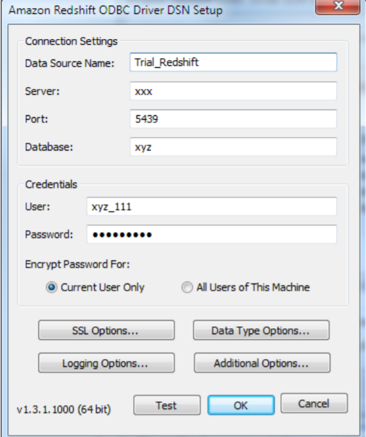Test the connection
Viewport: 366px width, 437px height.
[x=167, y=405]
